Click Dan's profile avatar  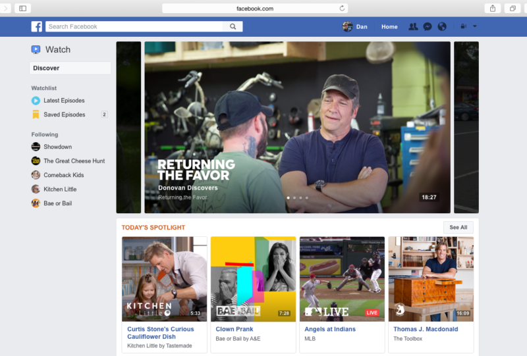coord(348,26)
